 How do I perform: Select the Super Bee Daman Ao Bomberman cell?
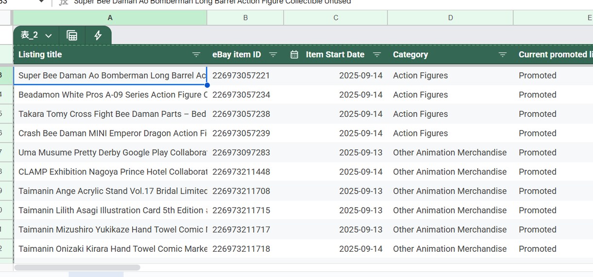[110, 76]
